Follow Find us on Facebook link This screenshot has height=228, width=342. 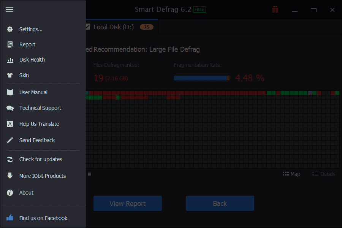pyautogui.click(x=43, y=218)
